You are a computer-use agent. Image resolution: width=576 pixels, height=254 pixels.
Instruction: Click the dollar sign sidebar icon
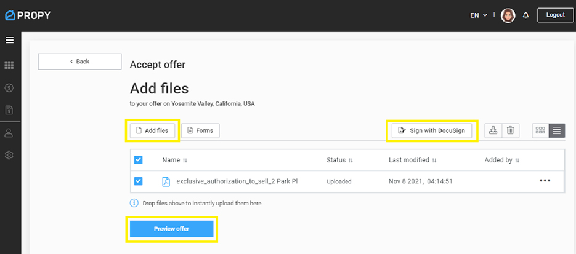point(9,87)
